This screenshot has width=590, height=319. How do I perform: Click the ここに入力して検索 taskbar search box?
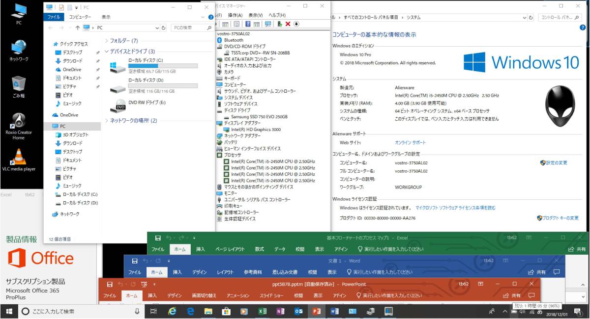[x=81, y=311]
